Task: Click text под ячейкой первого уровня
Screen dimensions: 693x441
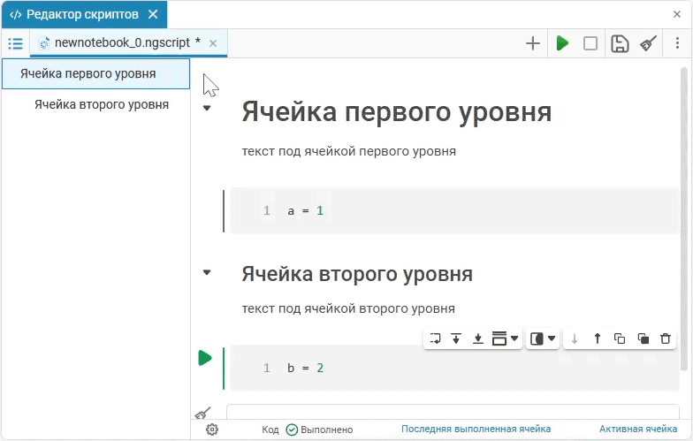Action: (x=348, y=152)
